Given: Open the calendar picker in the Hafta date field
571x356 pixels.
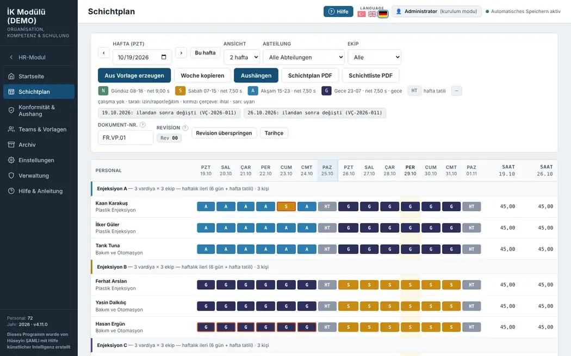Looking at the screenshot, I should [164, 57].
